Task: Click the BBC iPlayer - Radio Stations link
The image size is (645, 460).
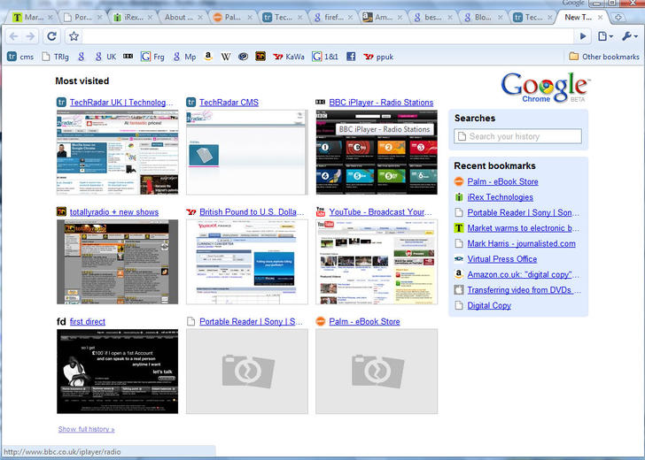Action: tap(381, 103)
